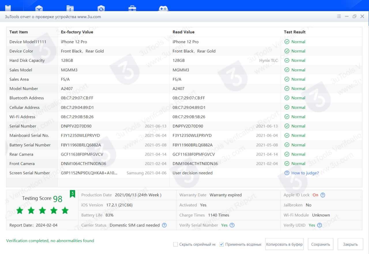Click the help icon beside Carrier Status
The width and height of the screenshot is (369, 254).
[164, 225]
